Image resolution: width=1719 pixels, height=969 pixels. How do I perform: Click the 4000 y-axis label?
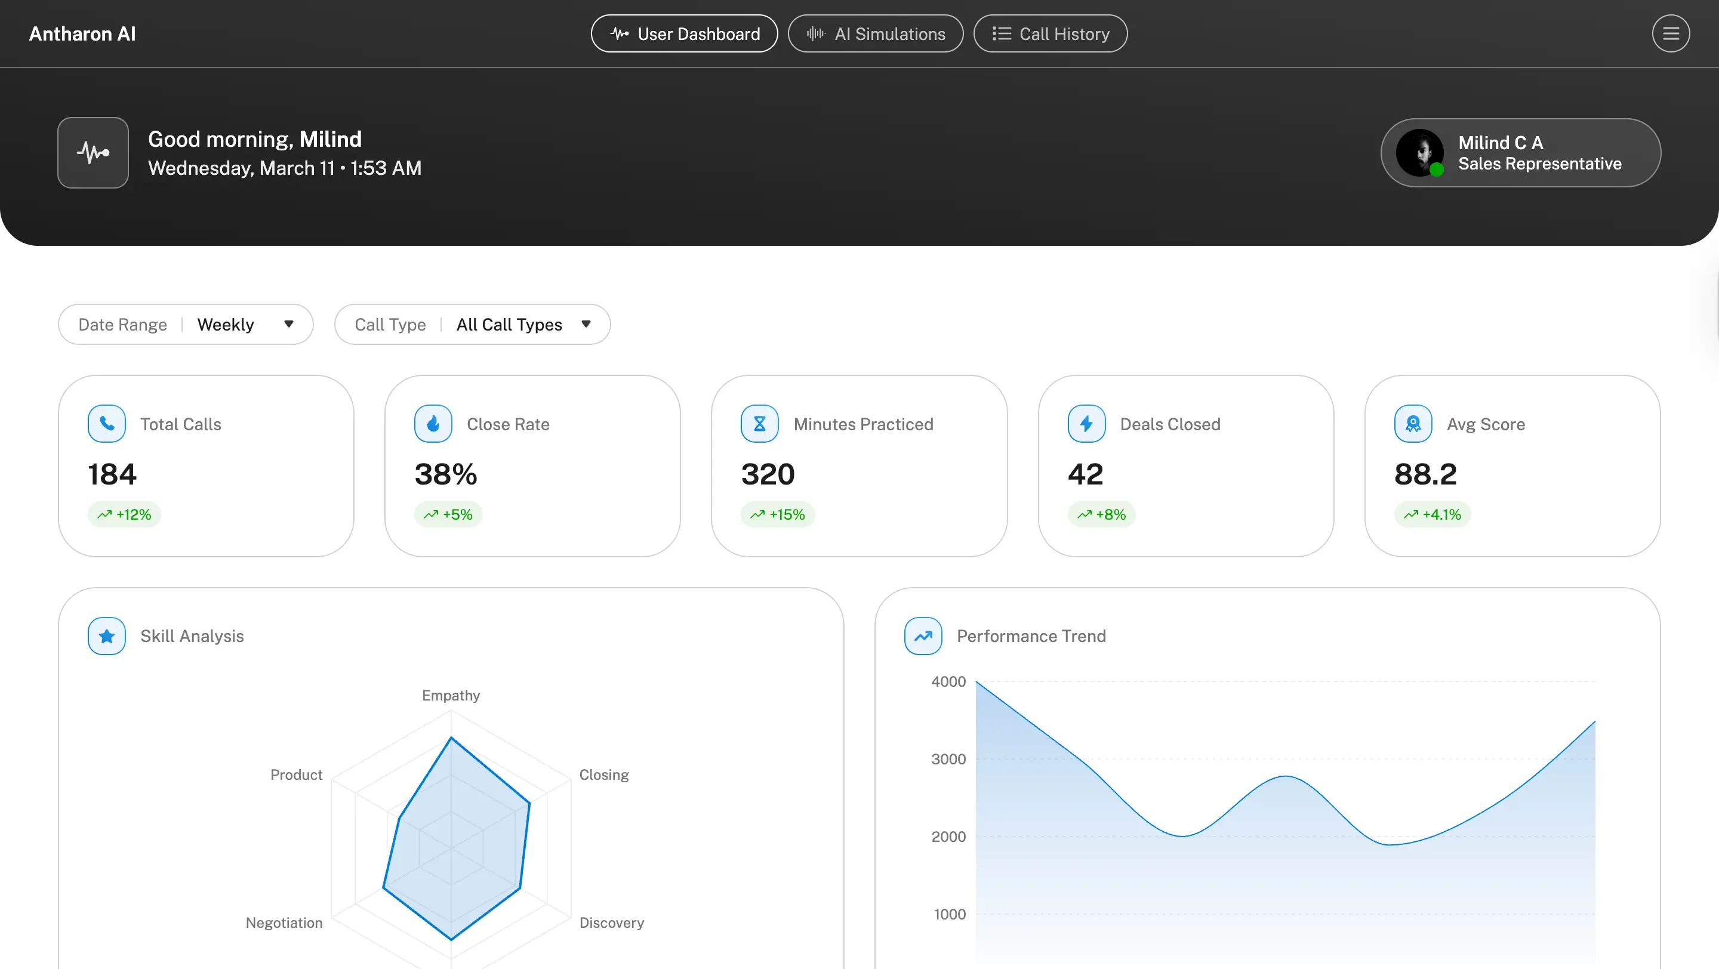coord(948,681)
